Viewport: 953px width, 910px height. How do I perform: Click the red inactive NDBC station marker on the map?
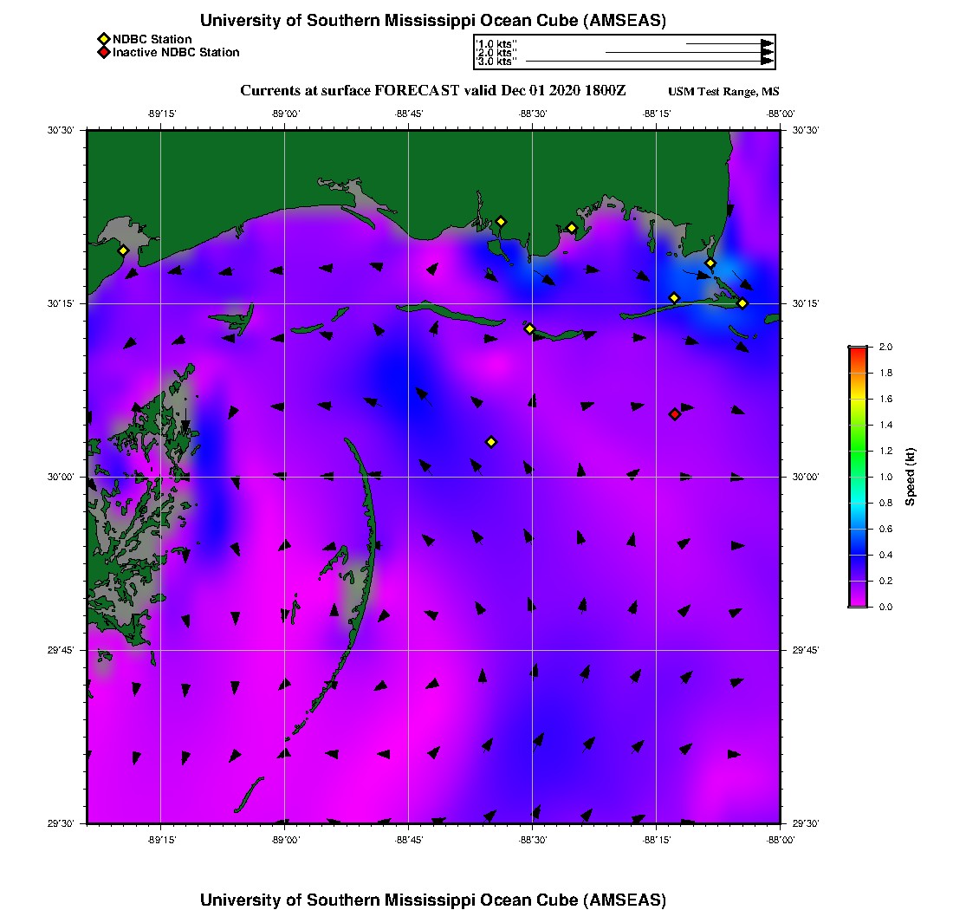[675, 414]
